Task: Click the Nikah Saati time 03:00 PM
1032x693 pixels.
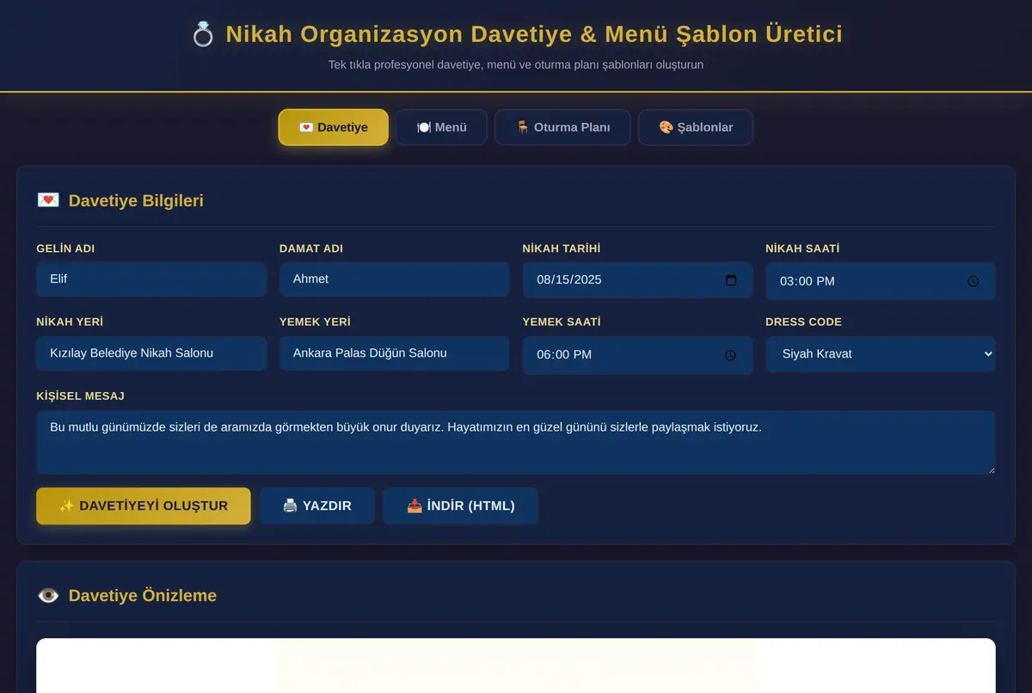Action: 808,281
